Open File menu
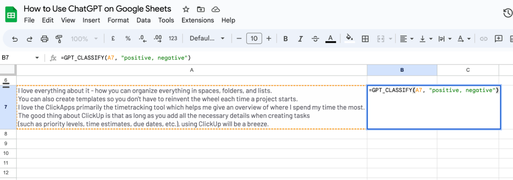Screen dimensions: 513x180 (x=29, y=20)
